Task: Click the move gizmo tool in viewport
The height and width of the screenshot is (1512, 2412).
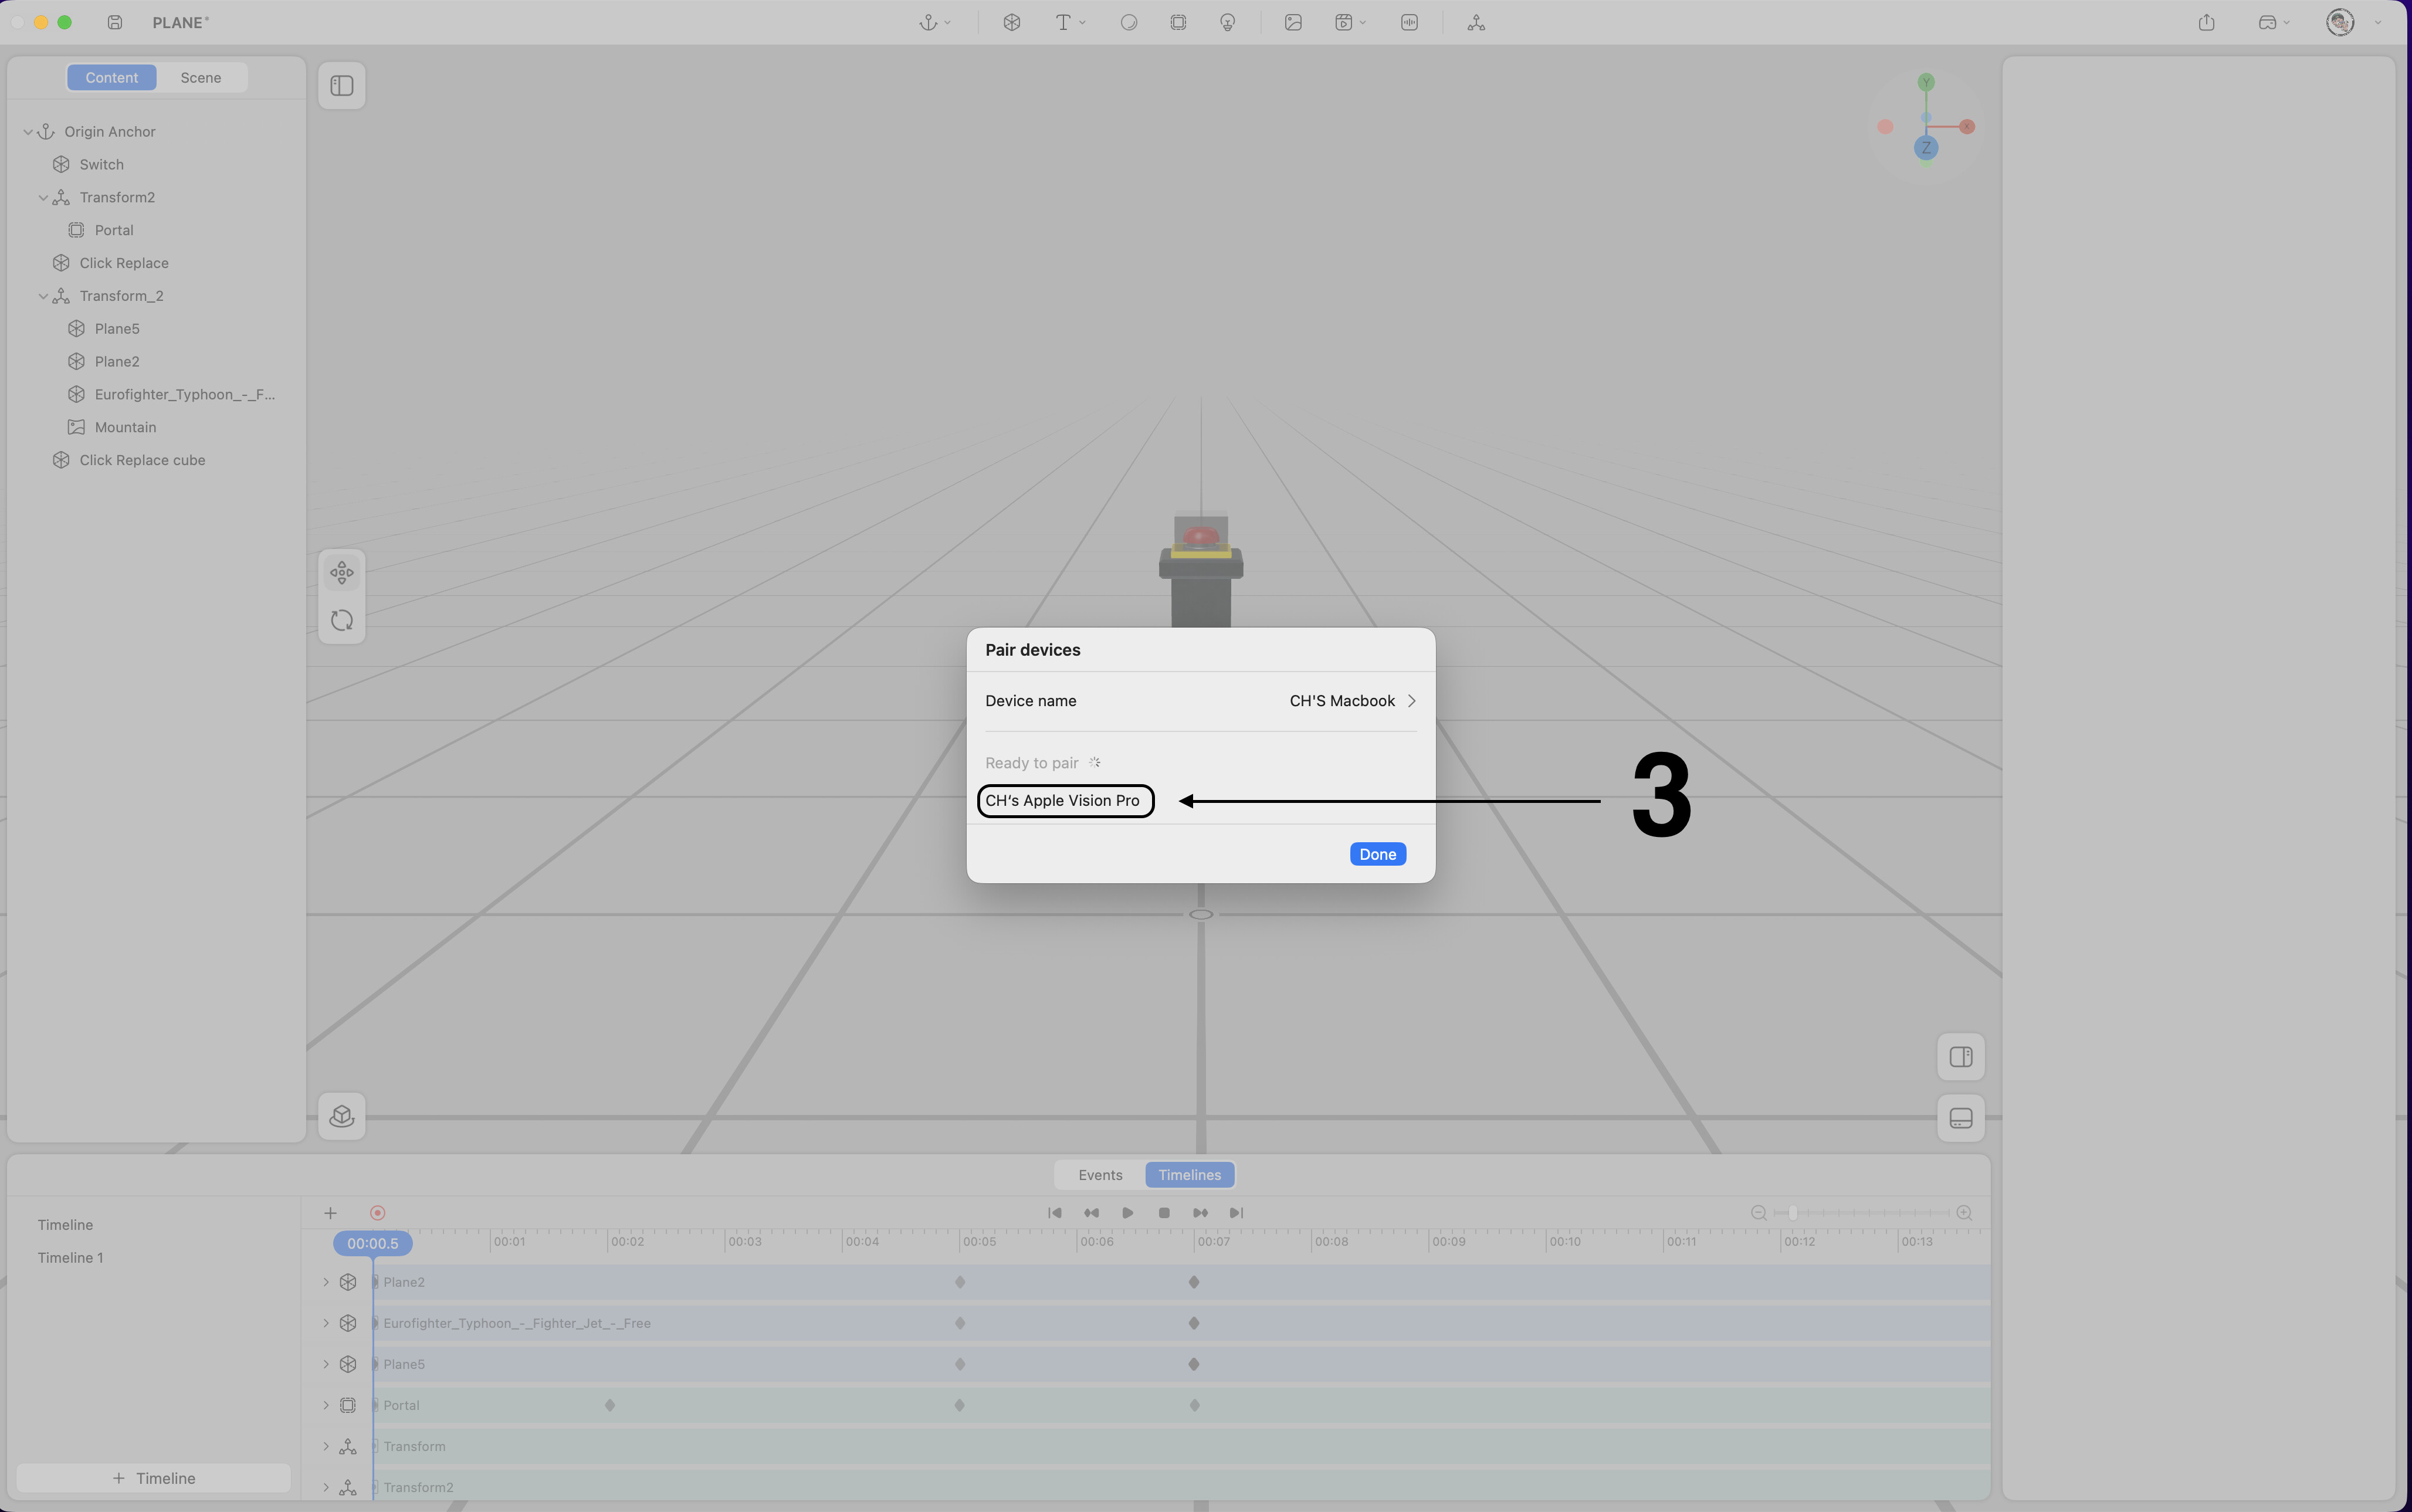Action: click(x=342, y=573)
